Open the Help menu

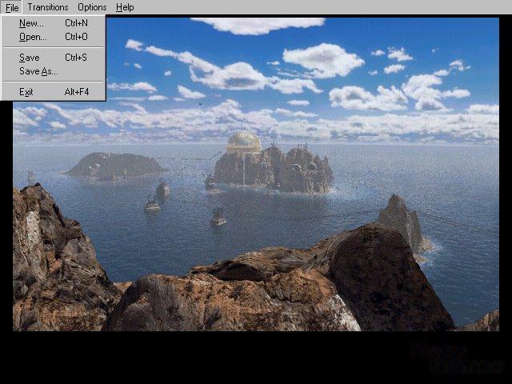tap(125, 7)
